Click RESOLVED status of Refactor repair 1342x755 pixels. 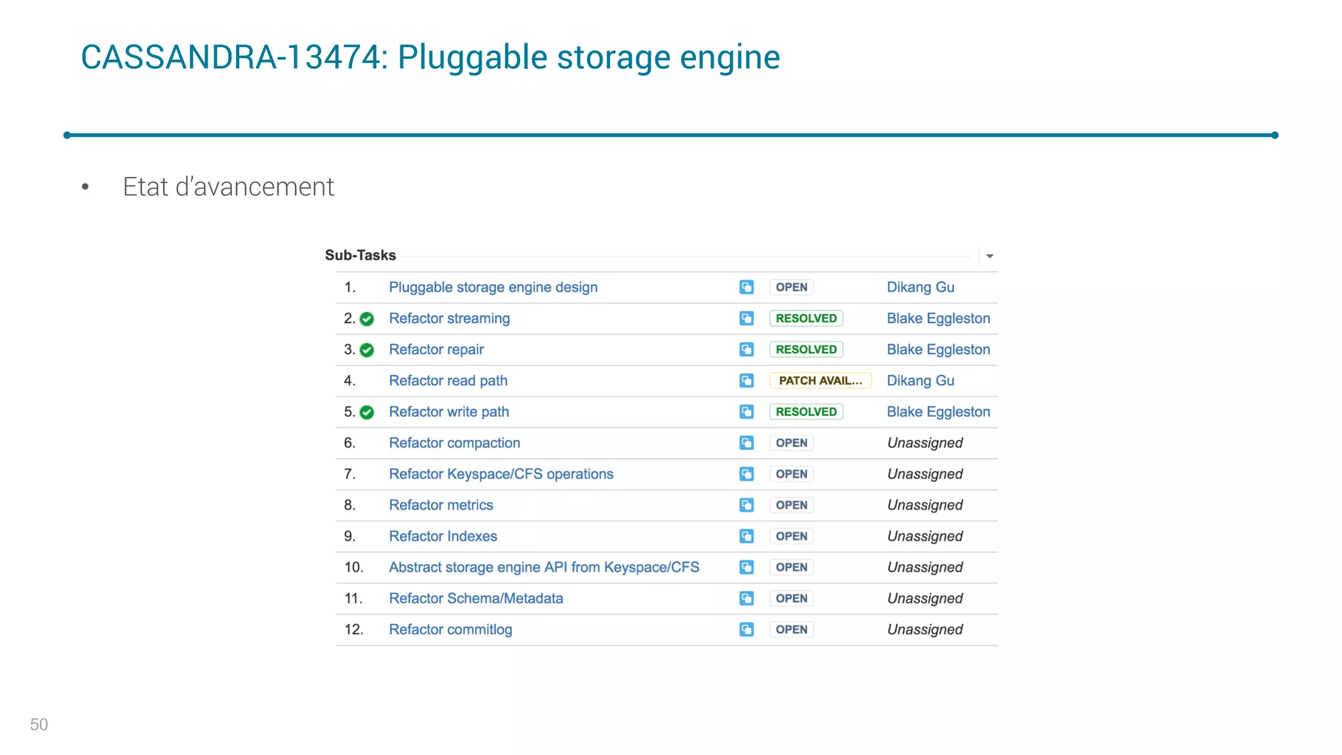pos(806,349)
